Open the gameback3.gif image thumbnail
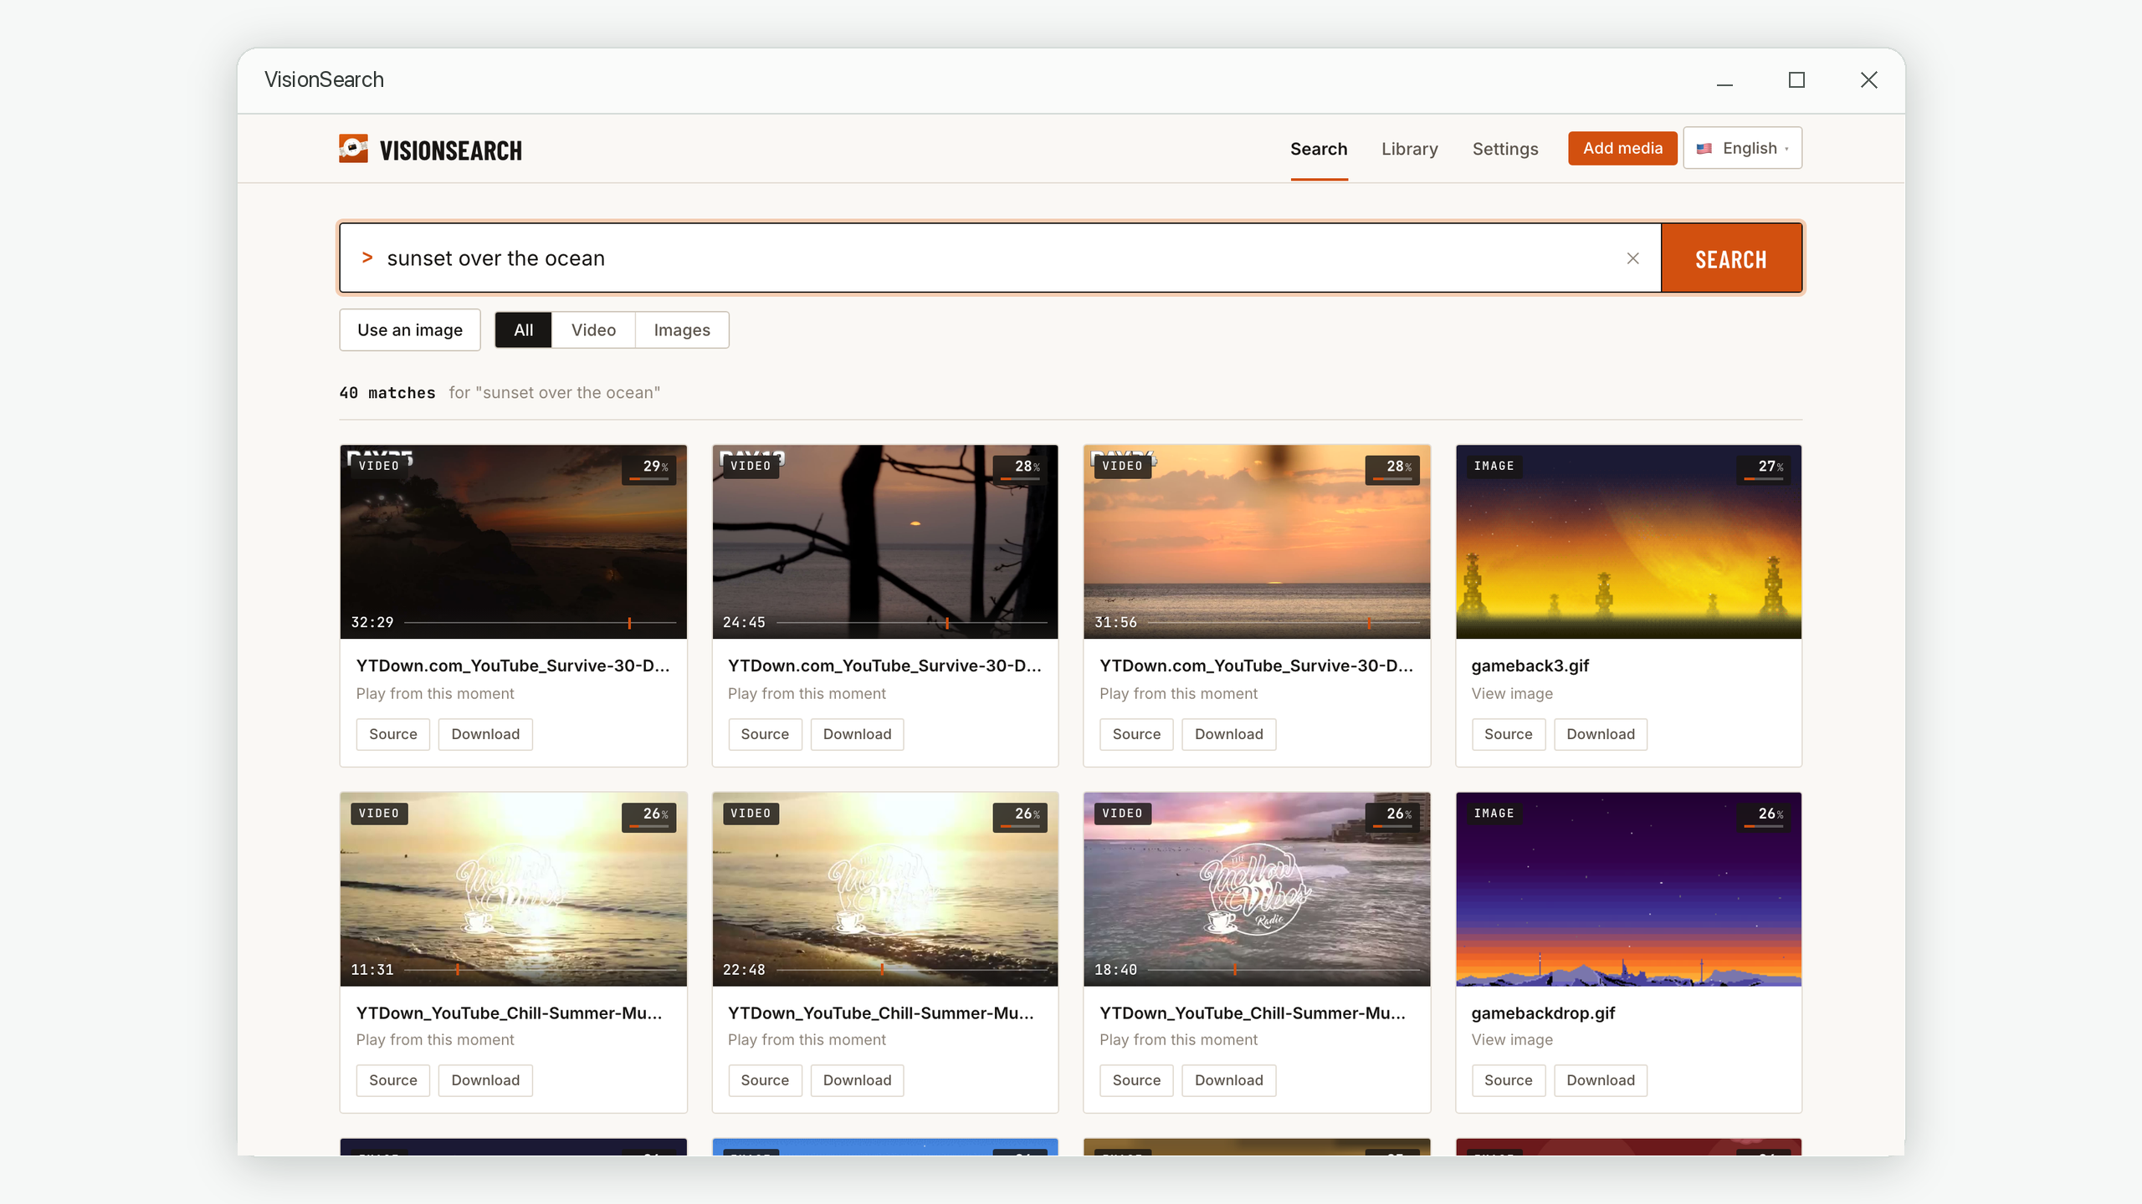The width and height of the screenshot is (2142, 1204). [1628, 542]
